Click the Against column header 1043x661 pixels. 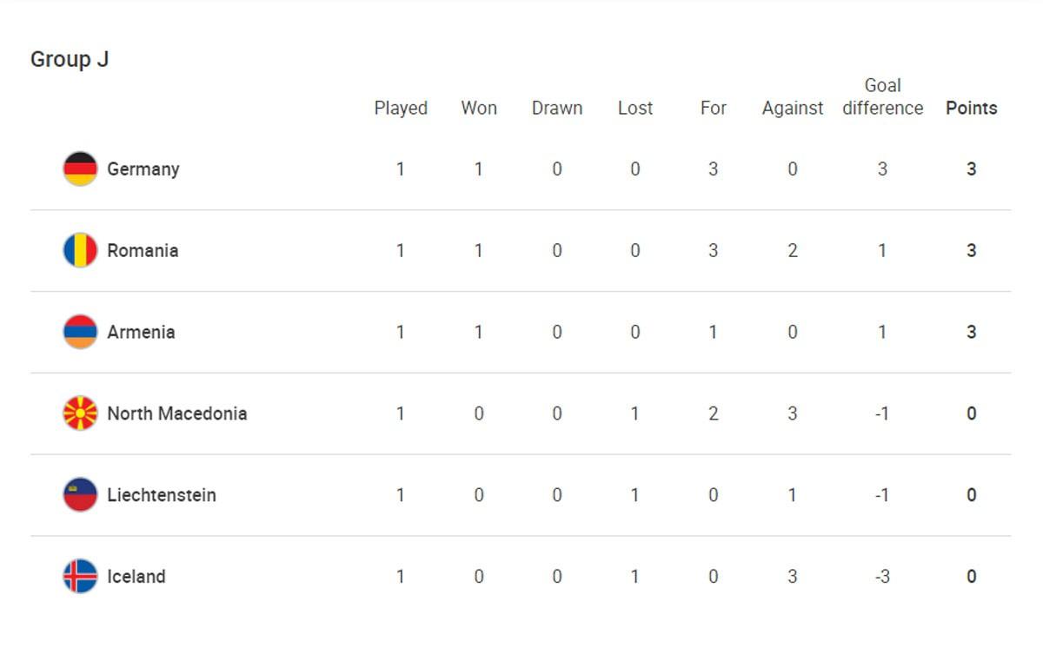[x=793, y=109]
